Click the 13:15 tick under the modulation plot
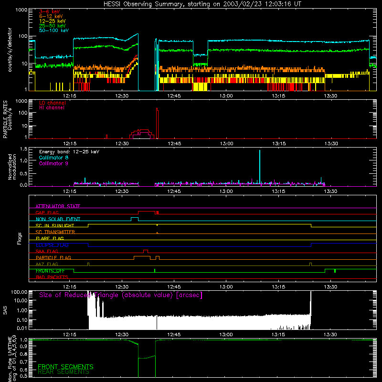The height and width of the screenshot is (382, 382). (x=278, y=191)
